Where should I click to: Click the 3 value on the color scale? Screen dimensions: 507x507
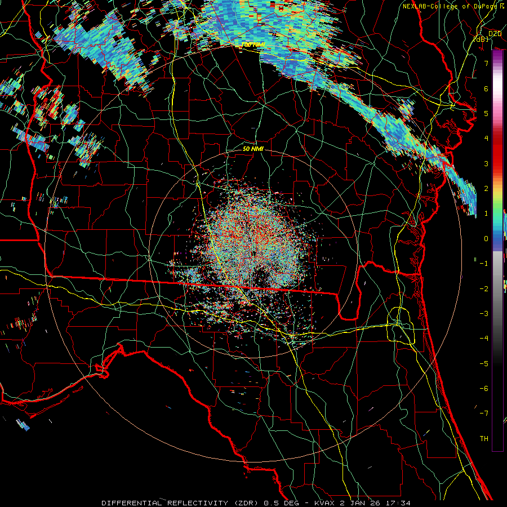[486, 163]
